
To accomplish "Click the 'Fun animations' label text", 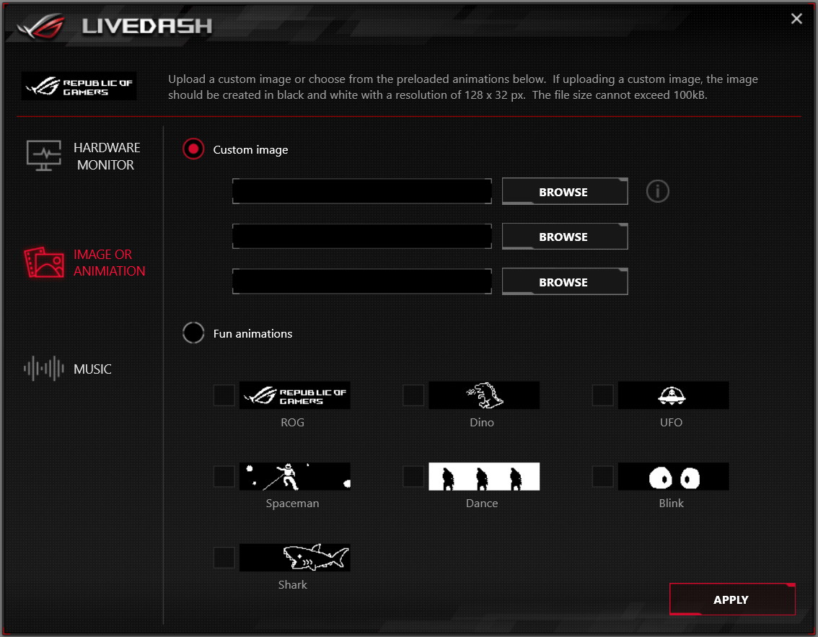I will [x=252, y=333].
